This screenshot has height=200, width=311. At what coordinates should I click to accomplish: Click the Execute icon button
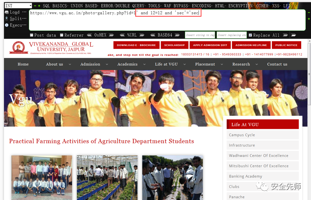pos(7,25)
